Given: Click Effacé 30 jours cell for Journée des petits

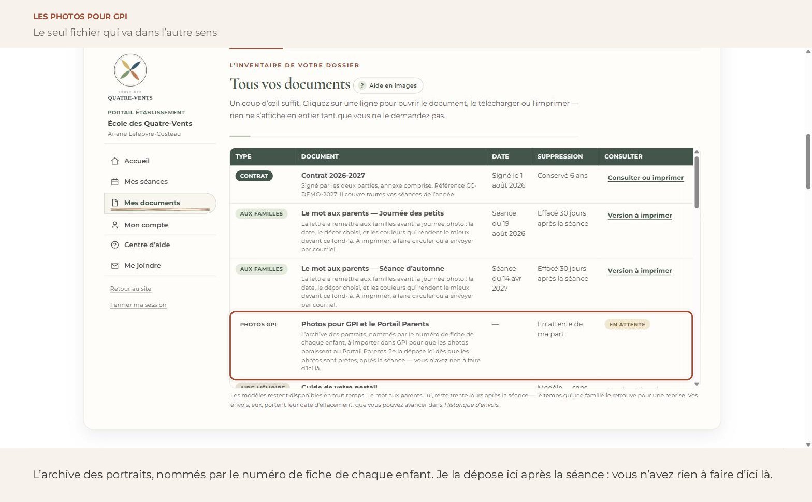Looking at the screenshot, I should coord(563,219).
